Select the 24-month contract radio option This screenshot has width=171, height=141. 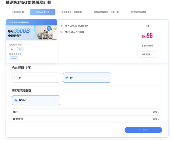click(x=36, y=77)
